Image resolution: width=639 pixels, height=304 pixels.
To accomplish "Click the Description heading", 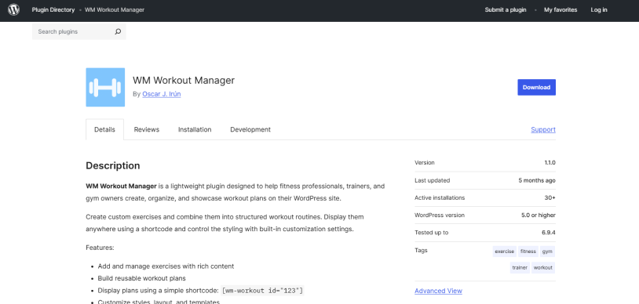I will coord(113,165).
